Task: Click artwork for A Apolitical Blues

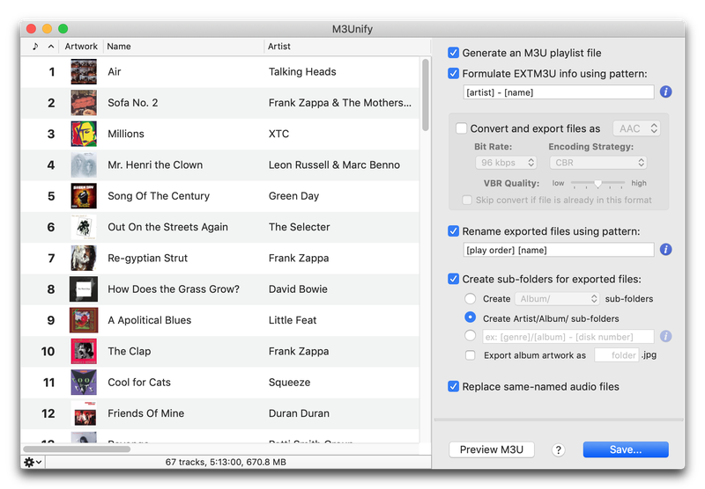Action: tap(84, 320)
